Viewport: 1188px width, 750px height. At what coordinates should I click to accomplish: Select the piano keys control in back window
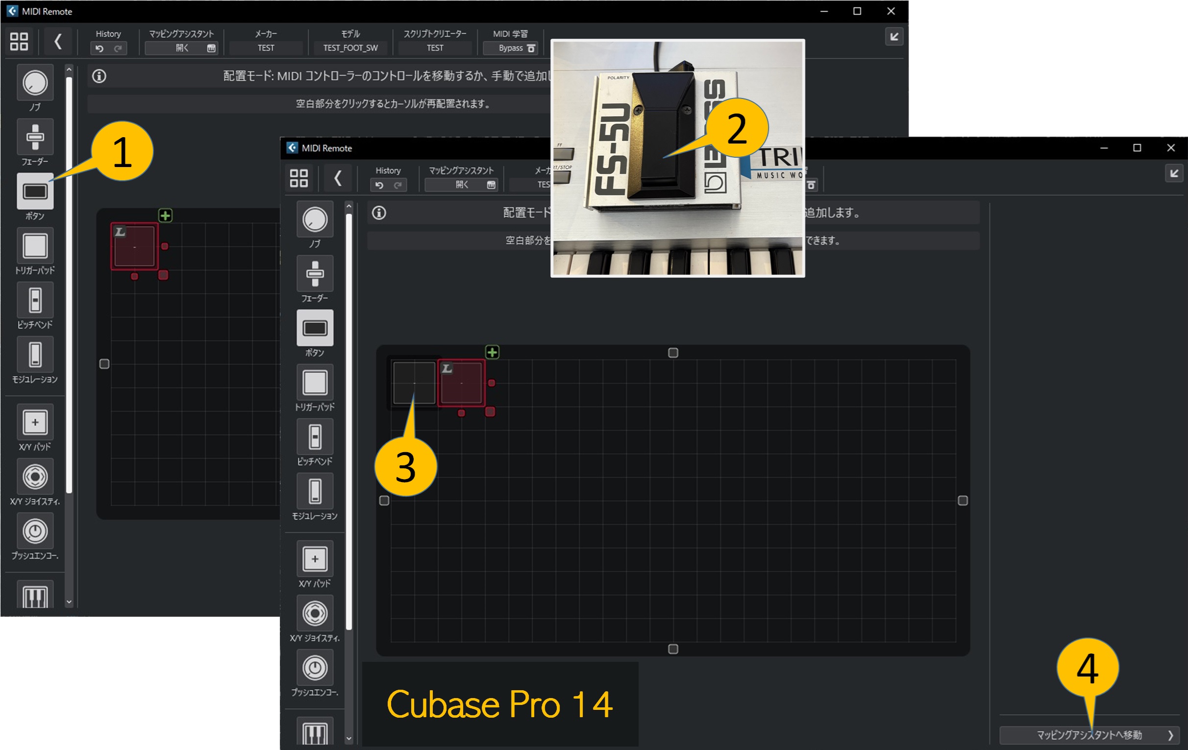coord(34,595)
